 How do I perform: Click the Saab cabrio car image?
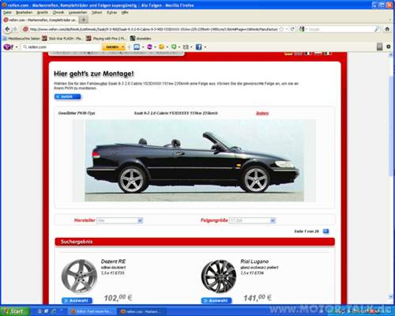[x=194, y=160]
